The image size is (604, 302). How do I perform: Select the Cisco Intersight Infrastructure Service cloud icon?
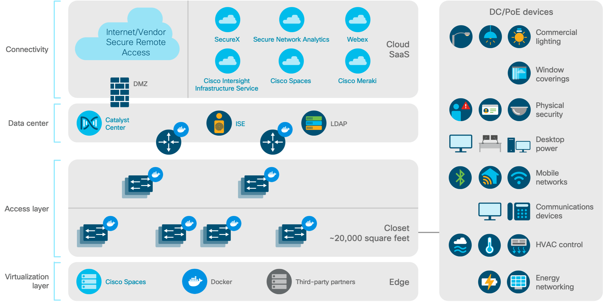click(x=227, y=61)
